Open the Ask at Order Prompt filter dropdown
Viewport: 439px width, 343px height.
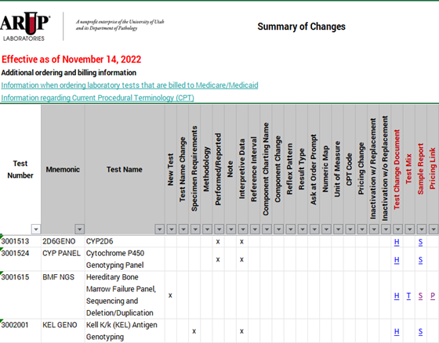click(x=314, y=229)
